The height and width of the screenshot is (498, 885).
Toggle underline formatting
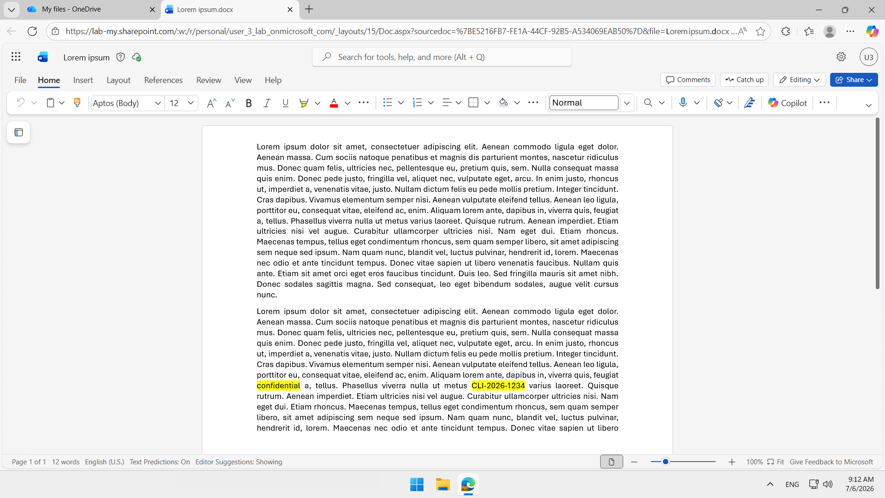(285, 103)
